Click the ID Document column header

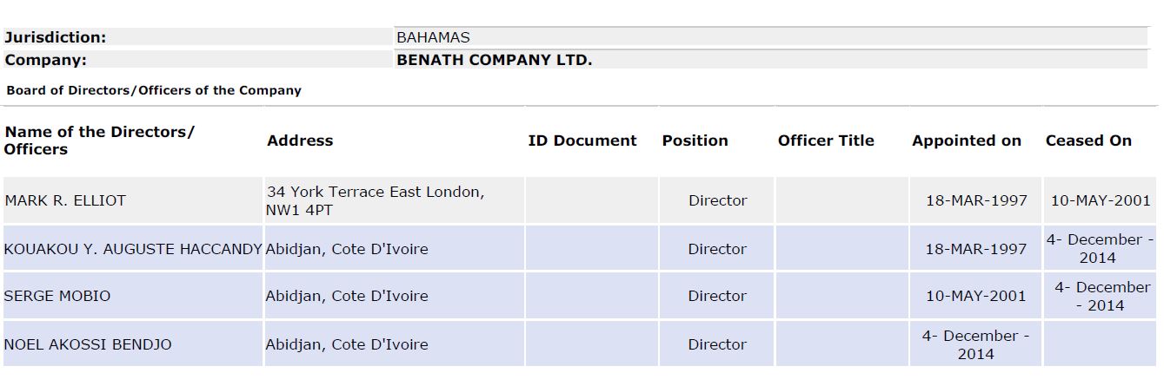point(582,141)
